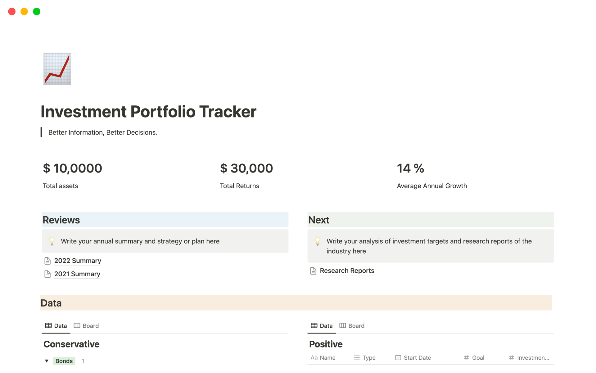The image size is (596, 373).
Task: Click the table icon next to left Data tab
Action: (49, 325)
